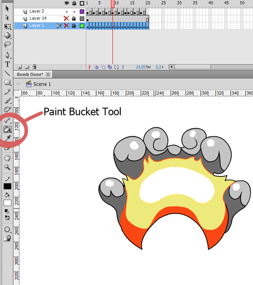This screenshot has height=285, width=253.
Task: Lock Layer 2 via lock dot
Action: 74,12
